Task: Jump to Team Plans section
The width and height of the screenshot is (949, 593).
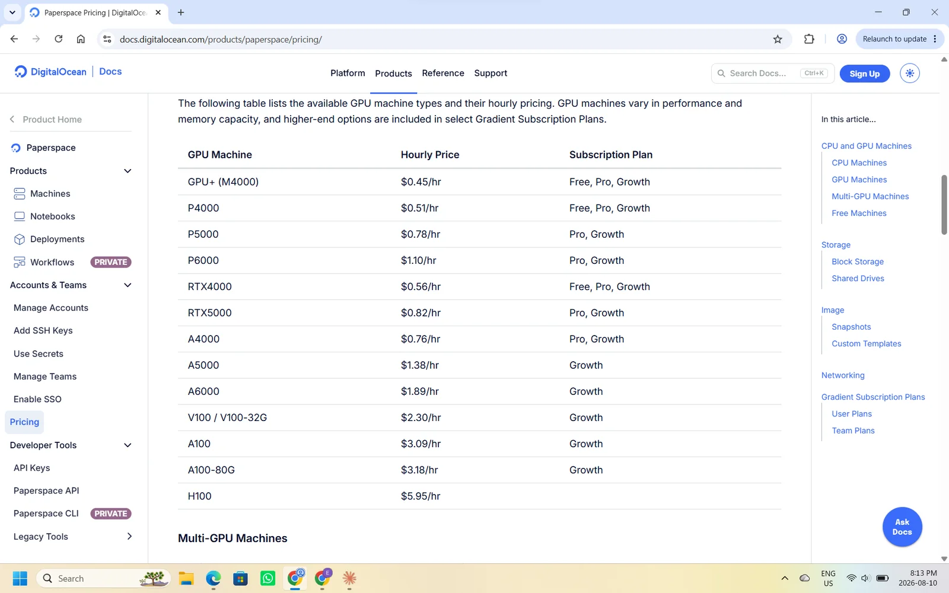Action: 853,431
